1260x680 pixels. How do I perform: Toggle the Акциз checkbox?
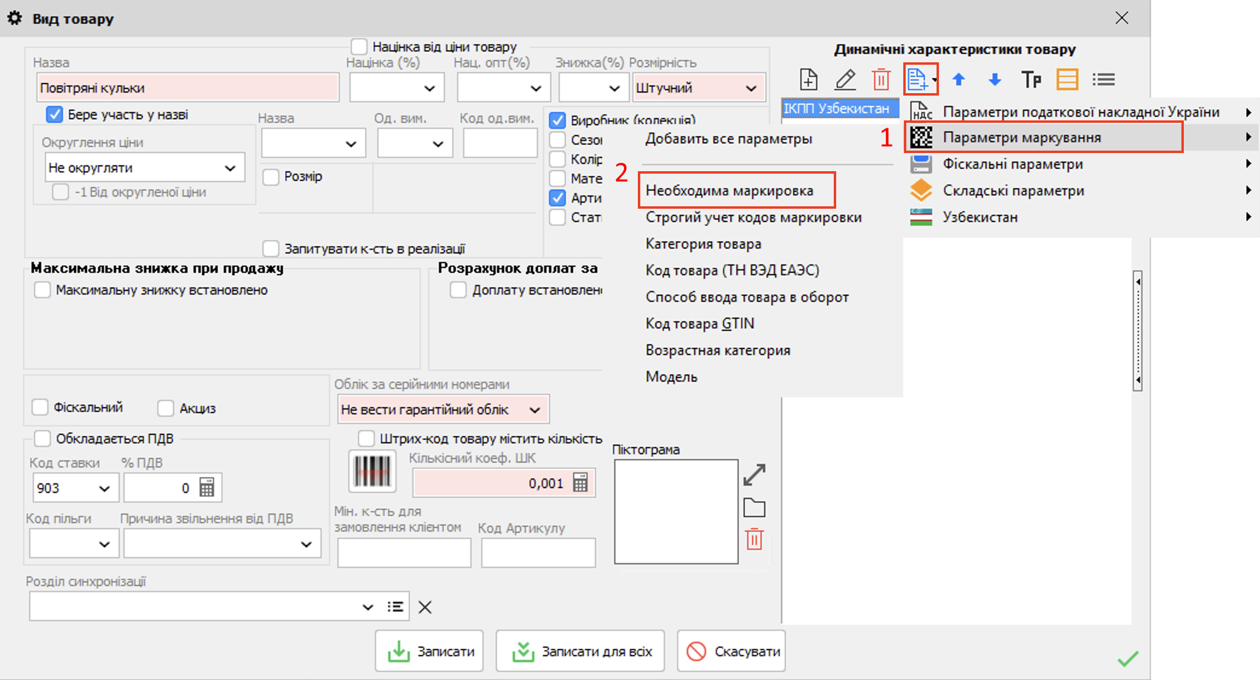click(x=166, y=408)
